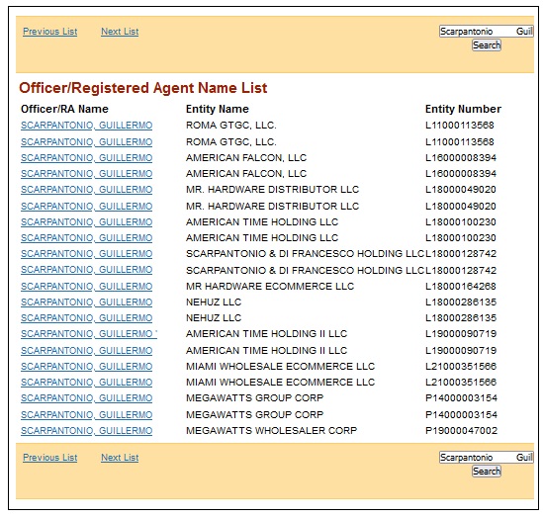Open the second AMERICAN TIME HOLDING LLC officer link

click(87, 238)
